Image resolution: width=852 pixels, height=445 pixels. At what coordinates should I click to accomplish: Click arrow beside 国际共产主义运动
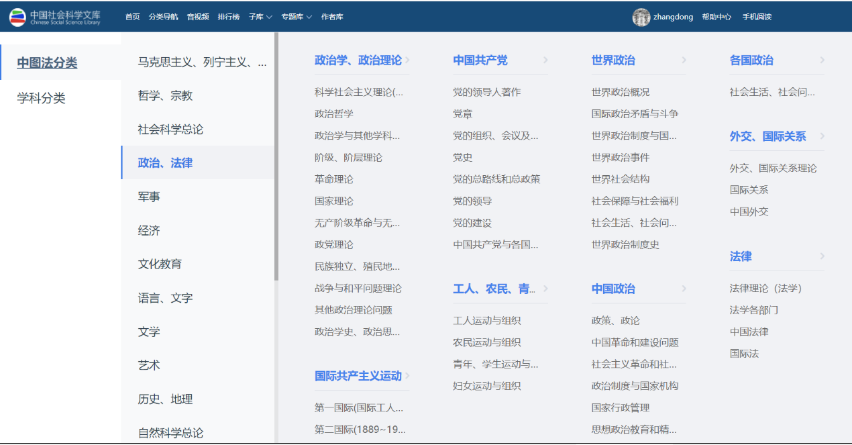pos(407,376)
